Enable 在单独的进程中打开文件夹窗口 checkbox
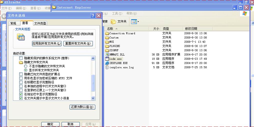Screen dimensions: 254x127 (21, 86)
